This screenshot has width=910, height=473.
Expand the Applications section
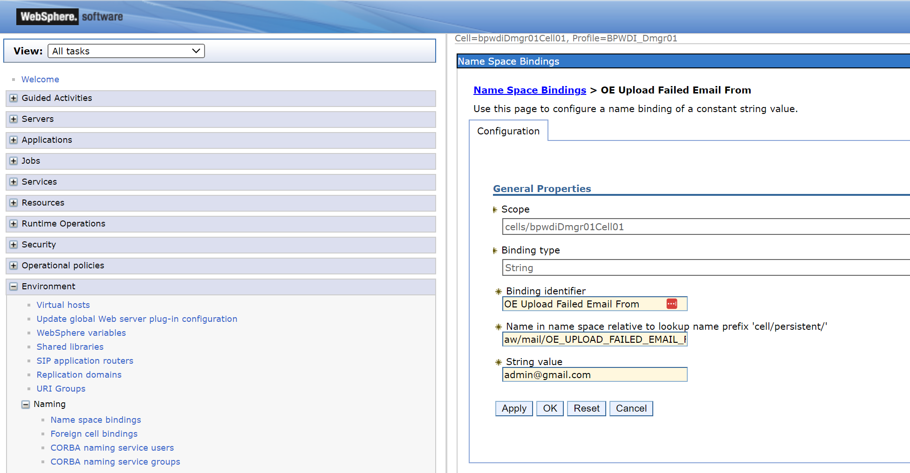pos(13,140)
